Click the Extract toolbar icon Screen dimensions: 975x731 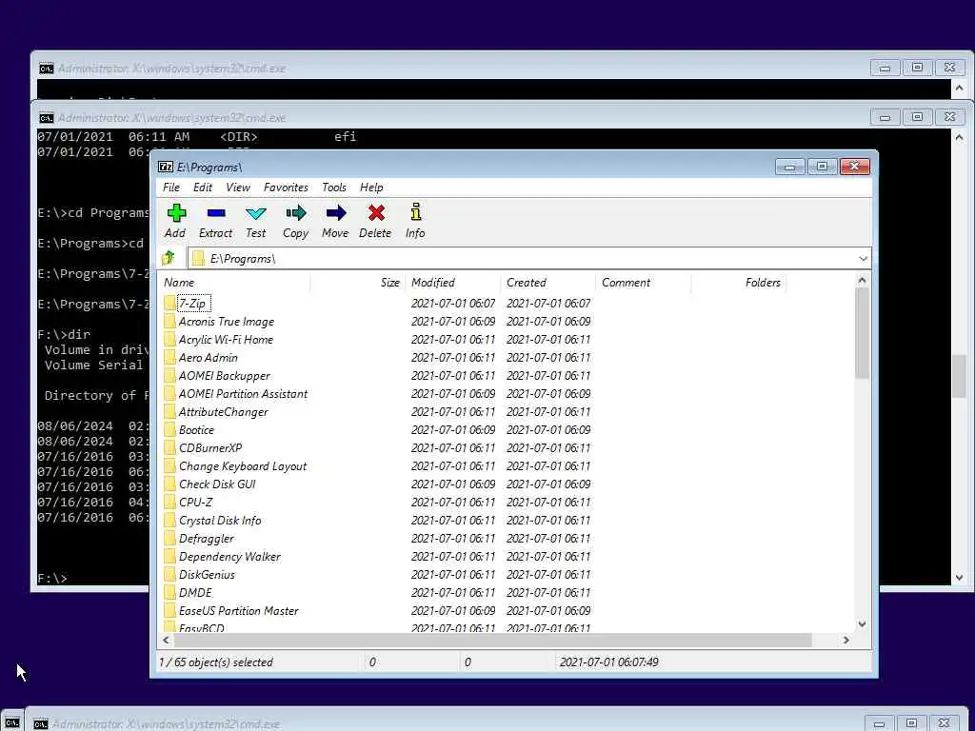[216, 213]
